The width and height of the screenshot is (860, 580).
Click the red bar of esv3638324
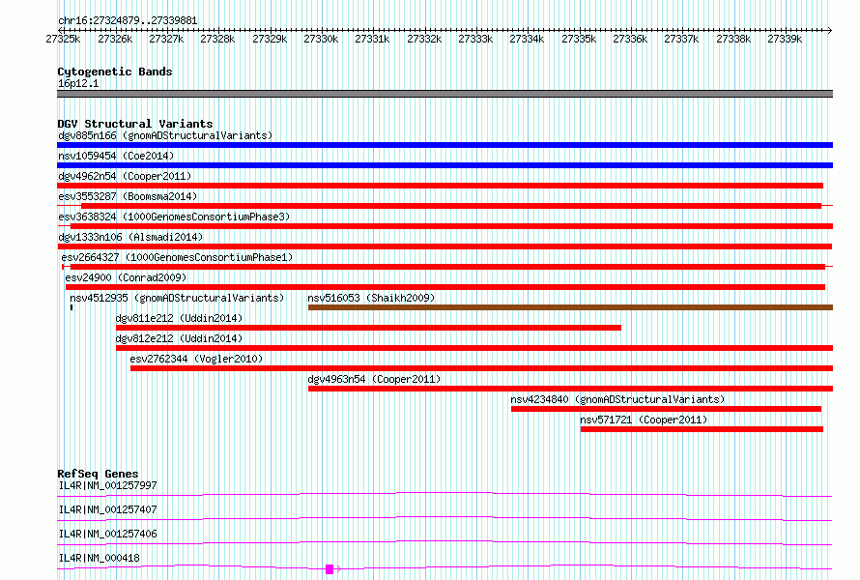451,226
